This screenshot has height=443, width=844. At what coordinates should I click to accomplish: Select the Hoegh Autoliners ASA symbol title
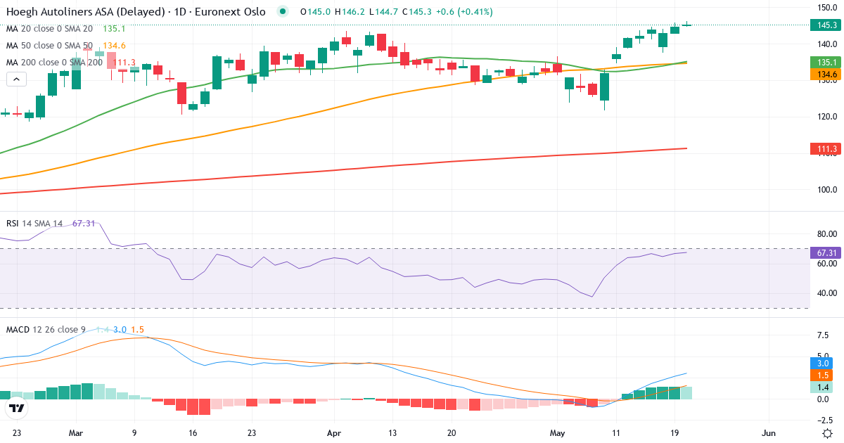(135, 12)
